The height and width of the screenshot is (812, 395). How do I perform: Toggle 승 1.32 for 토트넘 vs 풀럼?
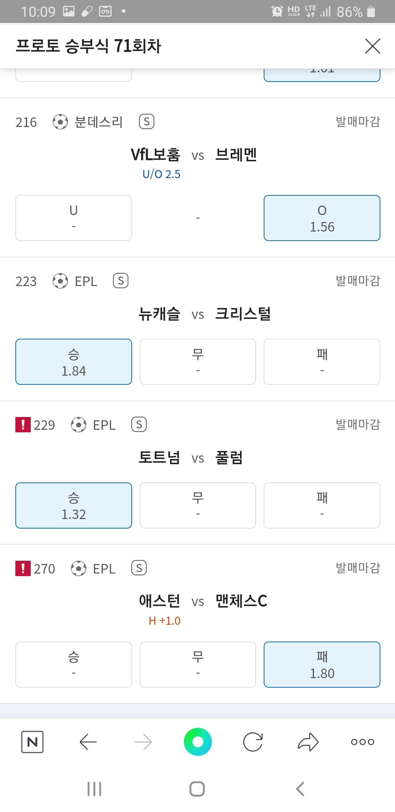pos(74,505)
